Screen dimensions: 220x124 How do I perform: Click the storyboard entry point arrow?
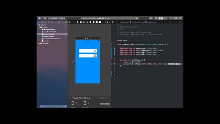pos(73,62)
